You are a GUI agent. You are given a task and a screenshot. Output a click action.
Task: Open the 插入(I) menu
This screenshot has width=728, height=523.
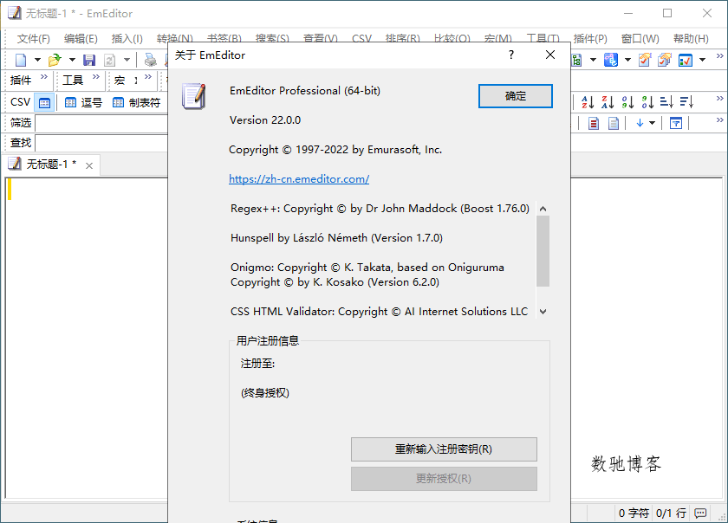click(127, 38)
